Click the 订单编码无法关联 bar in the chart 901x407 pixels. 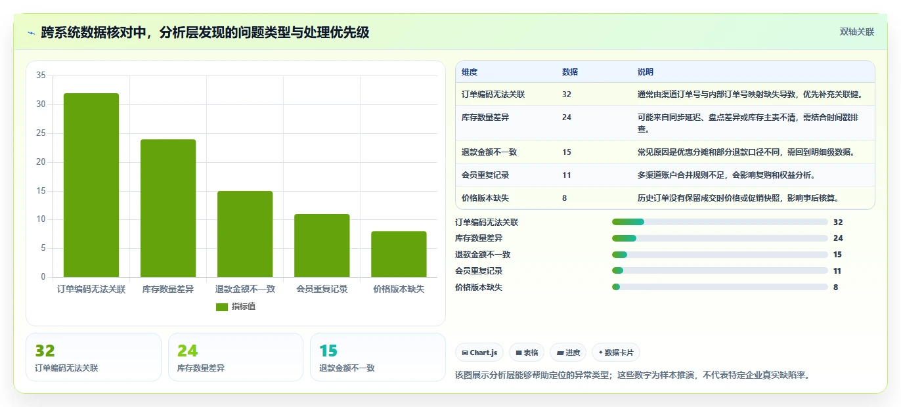[x=91, y=185]
